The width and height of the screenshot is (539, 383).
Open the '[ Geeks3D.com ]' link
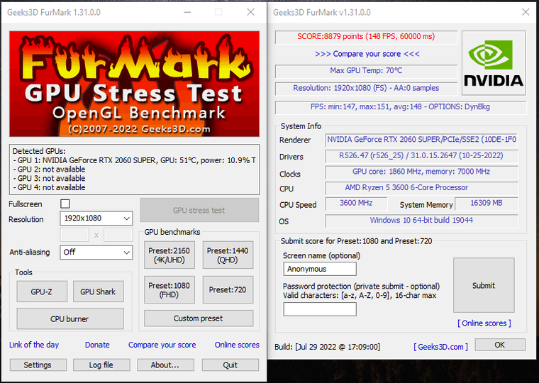[440, 347]
